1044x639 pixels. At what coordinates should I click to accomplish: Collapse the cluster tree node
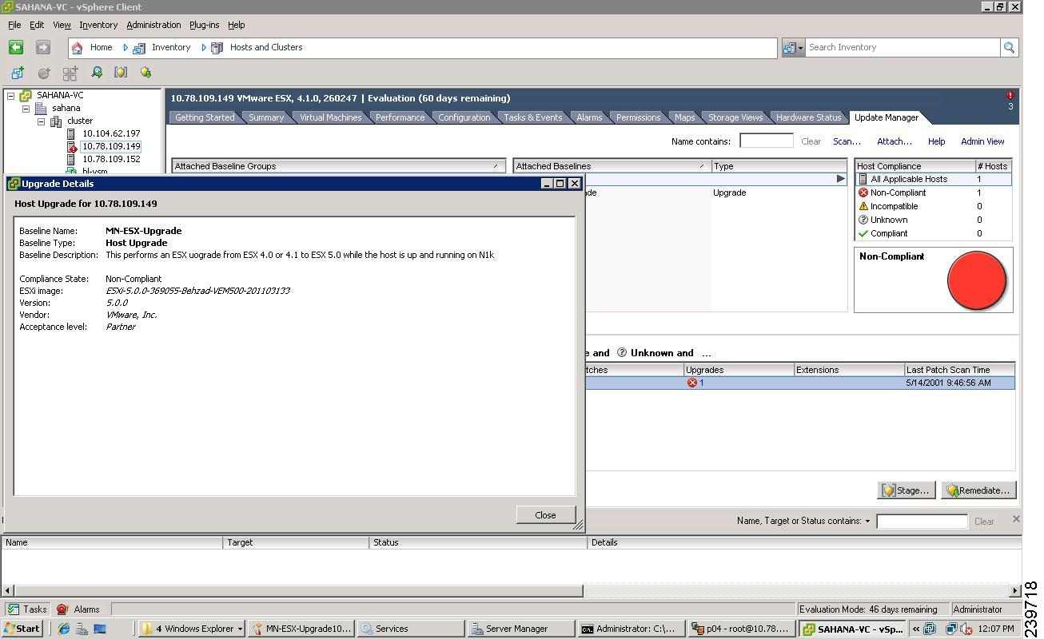(42, 121)
